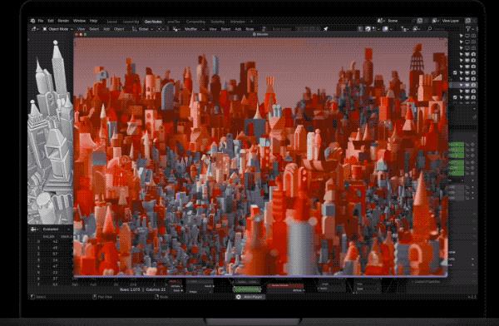This screenshot has height=326, width=499.
Task: Expand the Modifier dropdown in header
Action: coord(192,29)
